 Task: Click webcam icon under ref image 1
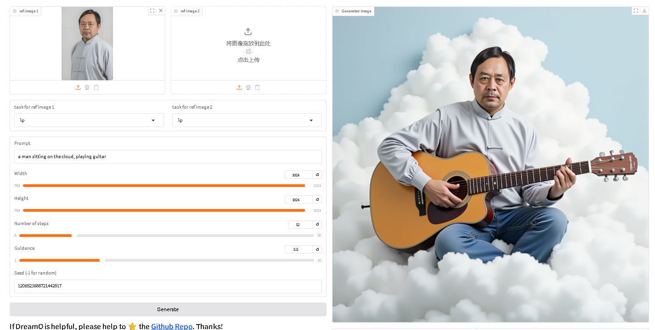pos(87,88)
